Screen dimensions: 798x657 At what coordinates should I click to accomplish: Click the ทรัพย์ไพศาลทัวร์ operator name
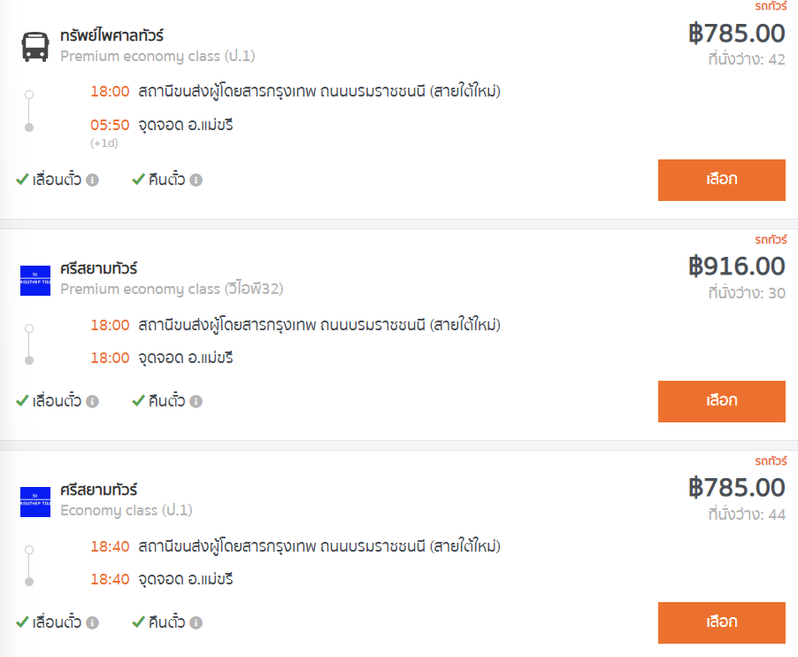click(x=112, y=35)
